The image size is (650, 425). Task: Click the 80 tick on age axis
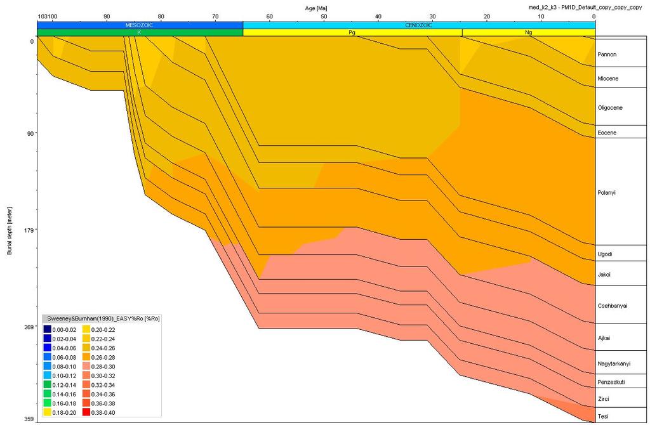pos(161,16)
